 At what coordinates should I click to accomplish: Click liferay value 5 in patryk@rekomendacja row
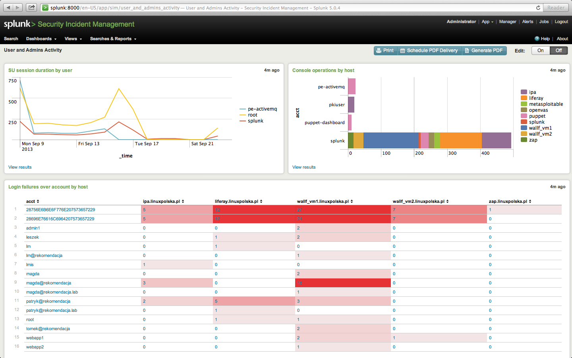pyautogui.click(x=216, y=301)
